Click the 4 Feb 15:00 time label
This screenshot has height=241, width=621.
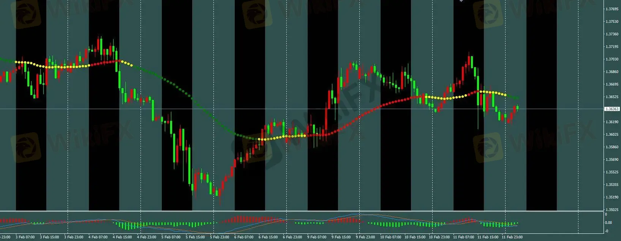click(122, 237)
